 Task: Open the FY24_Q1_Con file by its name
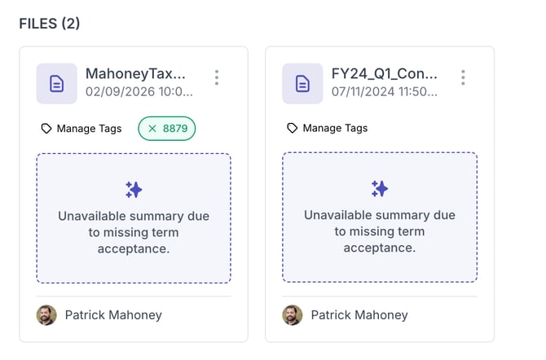click(x=384, y=73)
